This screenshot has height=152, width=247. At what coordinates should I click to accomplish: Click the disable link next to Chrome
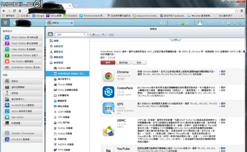click(x=223, y=71)
